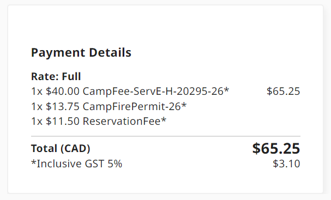331x200 pixels.
Task: Click the $40.00 camp fee price
Action: [x=63, y=92]
